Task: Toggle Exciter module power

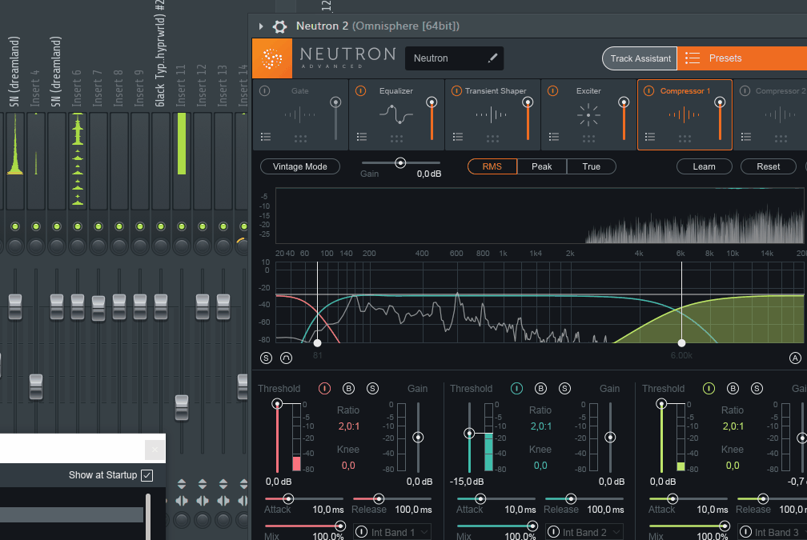Action: click(x=552, y=91)
